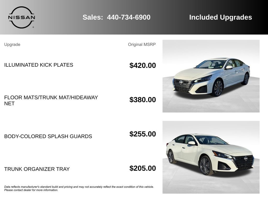Click the manufacturer data disclaimer text
Image resolution: width=268 pixels, height=201 pixels.
[79, 188]
